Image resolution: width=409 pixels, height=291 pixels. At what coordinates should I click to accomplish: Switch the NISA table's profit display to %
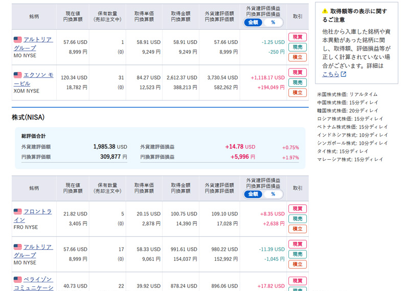tap(272, 195)
